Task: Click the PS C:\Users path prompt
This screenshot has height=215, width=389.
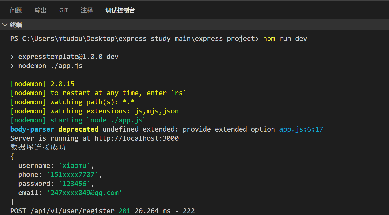Action: pyautogui.click(x=134, y=39)
